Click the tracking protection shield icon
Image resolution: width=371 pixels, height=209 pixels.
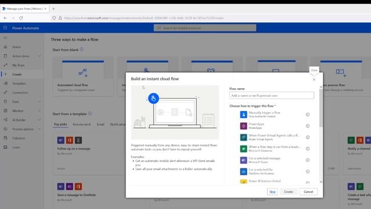click(x=54, y=18)
